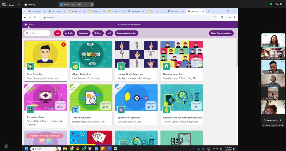
Task: Click the Back arrow in PictoBlox header
Action: (x=26, y=25)
